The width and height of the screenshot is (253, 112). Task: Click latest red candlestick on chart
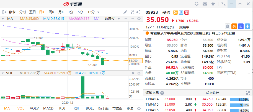coord(107,63)
